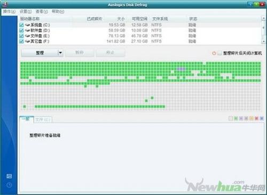
Task: Click the red fragmented legend swatch
Action: click(x=256, y=118)
